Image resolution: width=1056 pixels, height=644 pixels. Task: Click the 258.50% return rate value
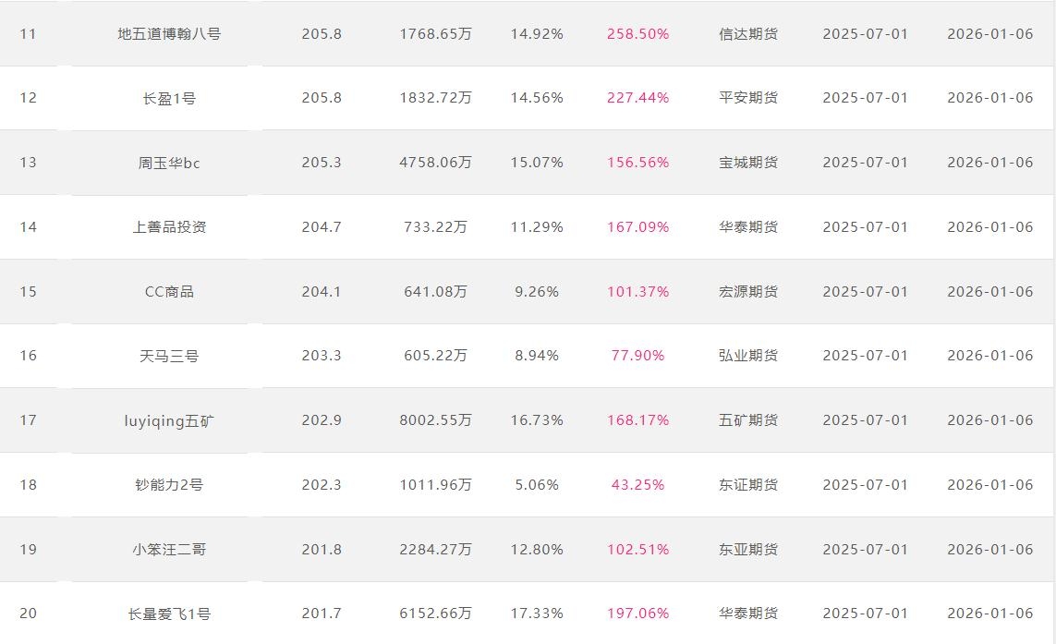tap(637, 34)
